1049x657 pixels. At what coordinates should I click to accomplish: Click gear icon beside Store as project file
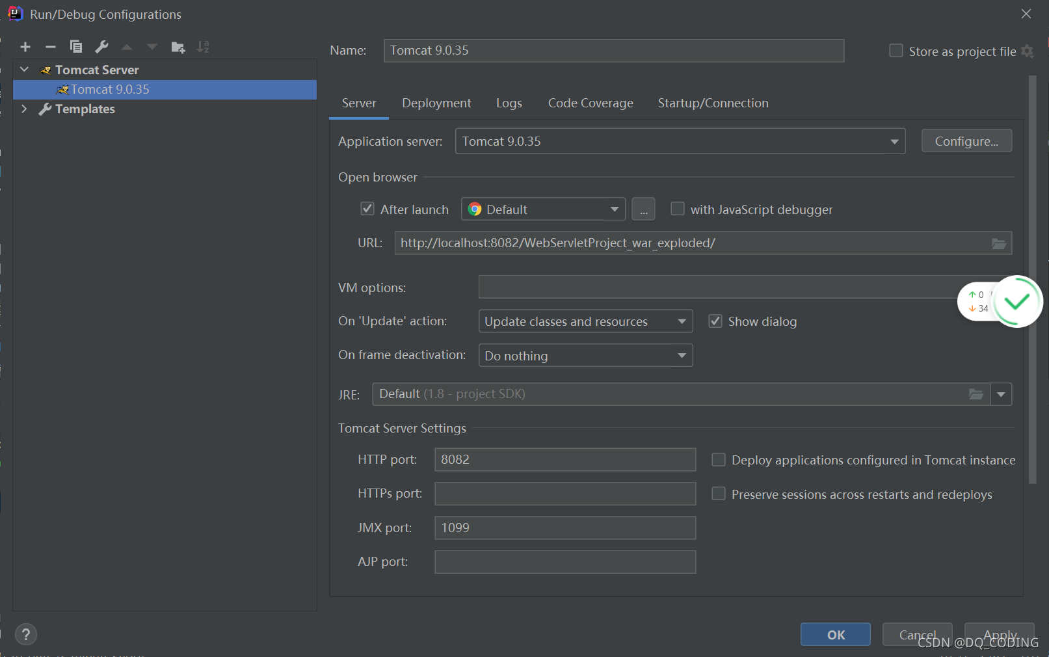click(1028, 51)
